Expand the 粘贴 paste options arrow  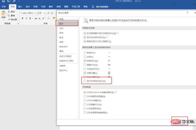point(4,20)
